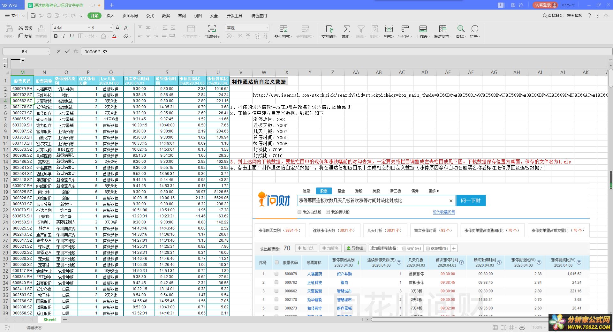
Task: Open the Developer Tools (开发工具) tab
Action: (x=235, y=16)
